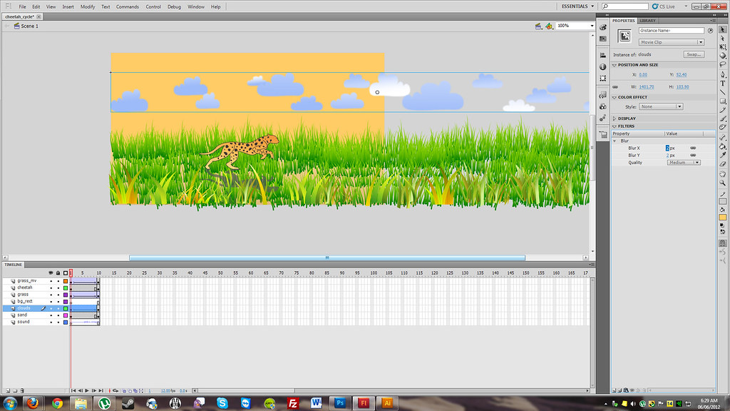
Task: Click the CS Live button
Action: click(664, 6)
